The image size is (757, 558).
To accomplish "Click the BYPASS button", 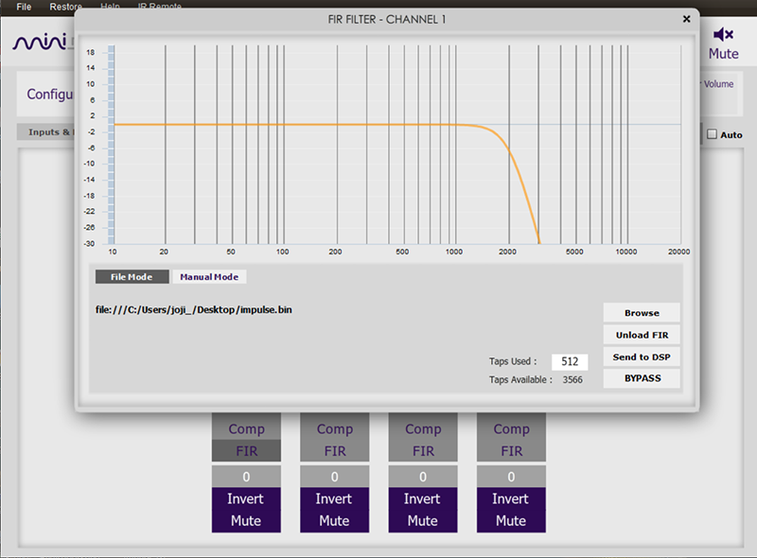I will point(642,378).
